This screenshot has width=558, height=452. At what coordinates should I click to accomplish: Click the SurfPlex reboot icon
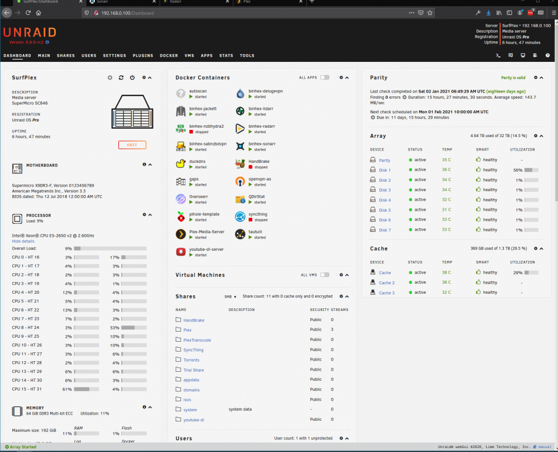point(121,77)
